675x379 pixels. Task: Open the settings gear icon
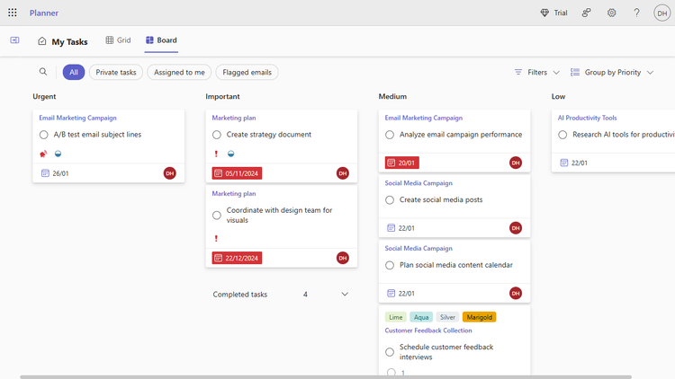tap(611, 13)
